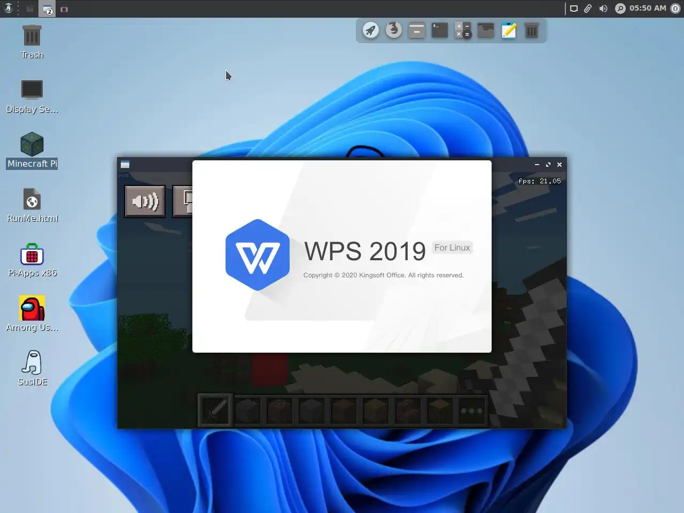Viewport: 684px width, 513px height.
Task: Open the archive drawer icon in dock
Action: [417, 30]
